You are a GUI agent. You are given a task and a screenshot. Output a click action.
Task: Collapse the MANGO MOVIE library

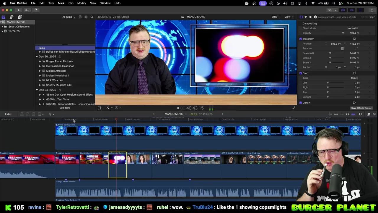click(1, 22)
